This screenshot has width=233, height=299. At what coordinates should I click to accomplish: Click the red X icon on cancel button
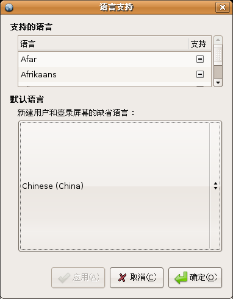coord(122,278)
